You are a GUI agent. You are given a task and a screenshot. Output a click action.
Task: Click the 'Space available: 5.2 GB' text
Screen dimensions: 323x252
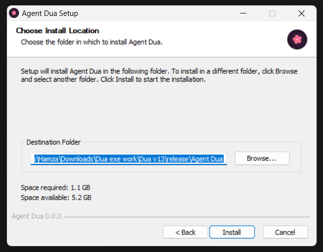point(56,197)
